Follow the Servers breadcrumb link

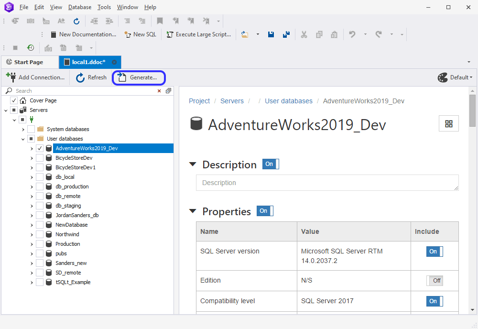[x=232, y=101]
